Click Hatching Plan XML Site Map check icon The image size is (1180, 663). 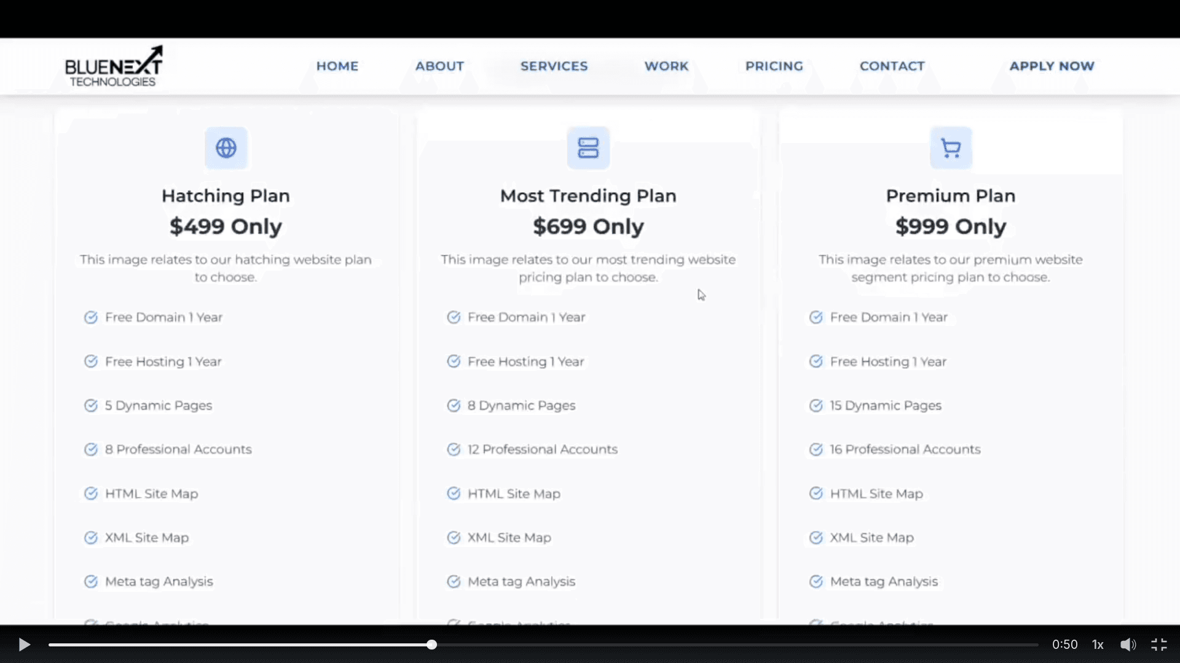pos(91,538)
